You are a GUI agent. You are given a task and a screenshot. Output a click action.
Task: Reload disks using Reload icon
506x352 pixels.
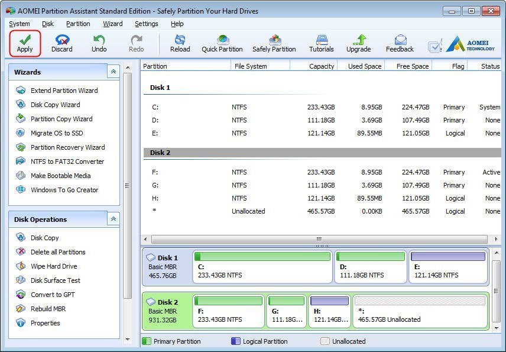[180, 43]
